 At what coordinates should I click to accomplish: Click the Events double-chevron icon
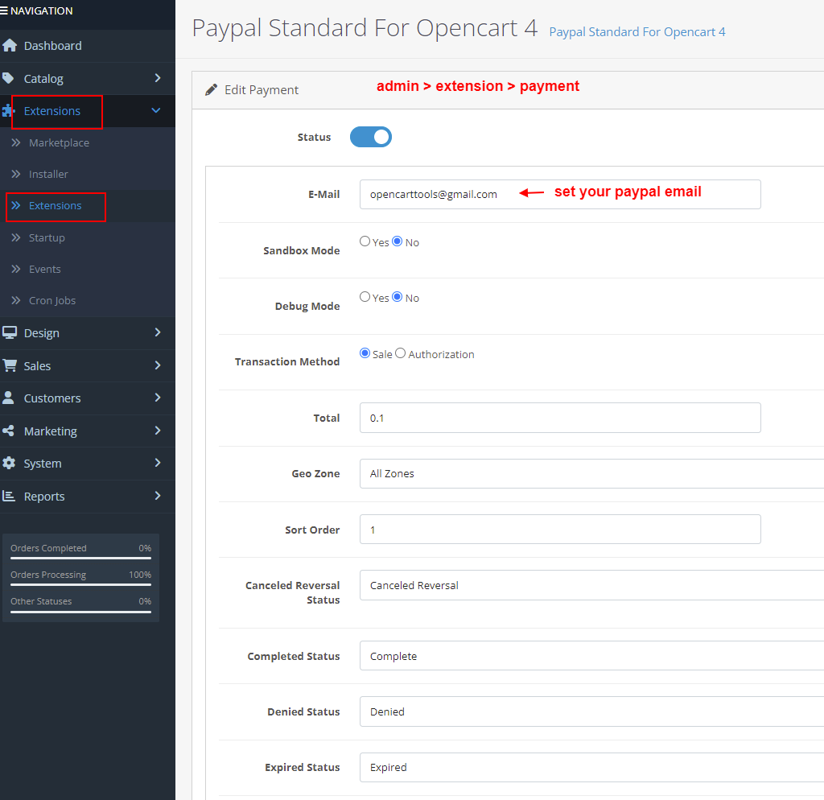tap(16, 269)
